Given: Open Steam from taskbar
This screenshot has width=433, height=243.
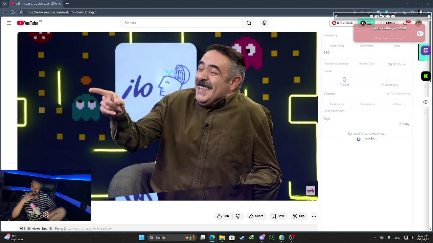Looking at the screenshot, I should (x=242, y=238).
